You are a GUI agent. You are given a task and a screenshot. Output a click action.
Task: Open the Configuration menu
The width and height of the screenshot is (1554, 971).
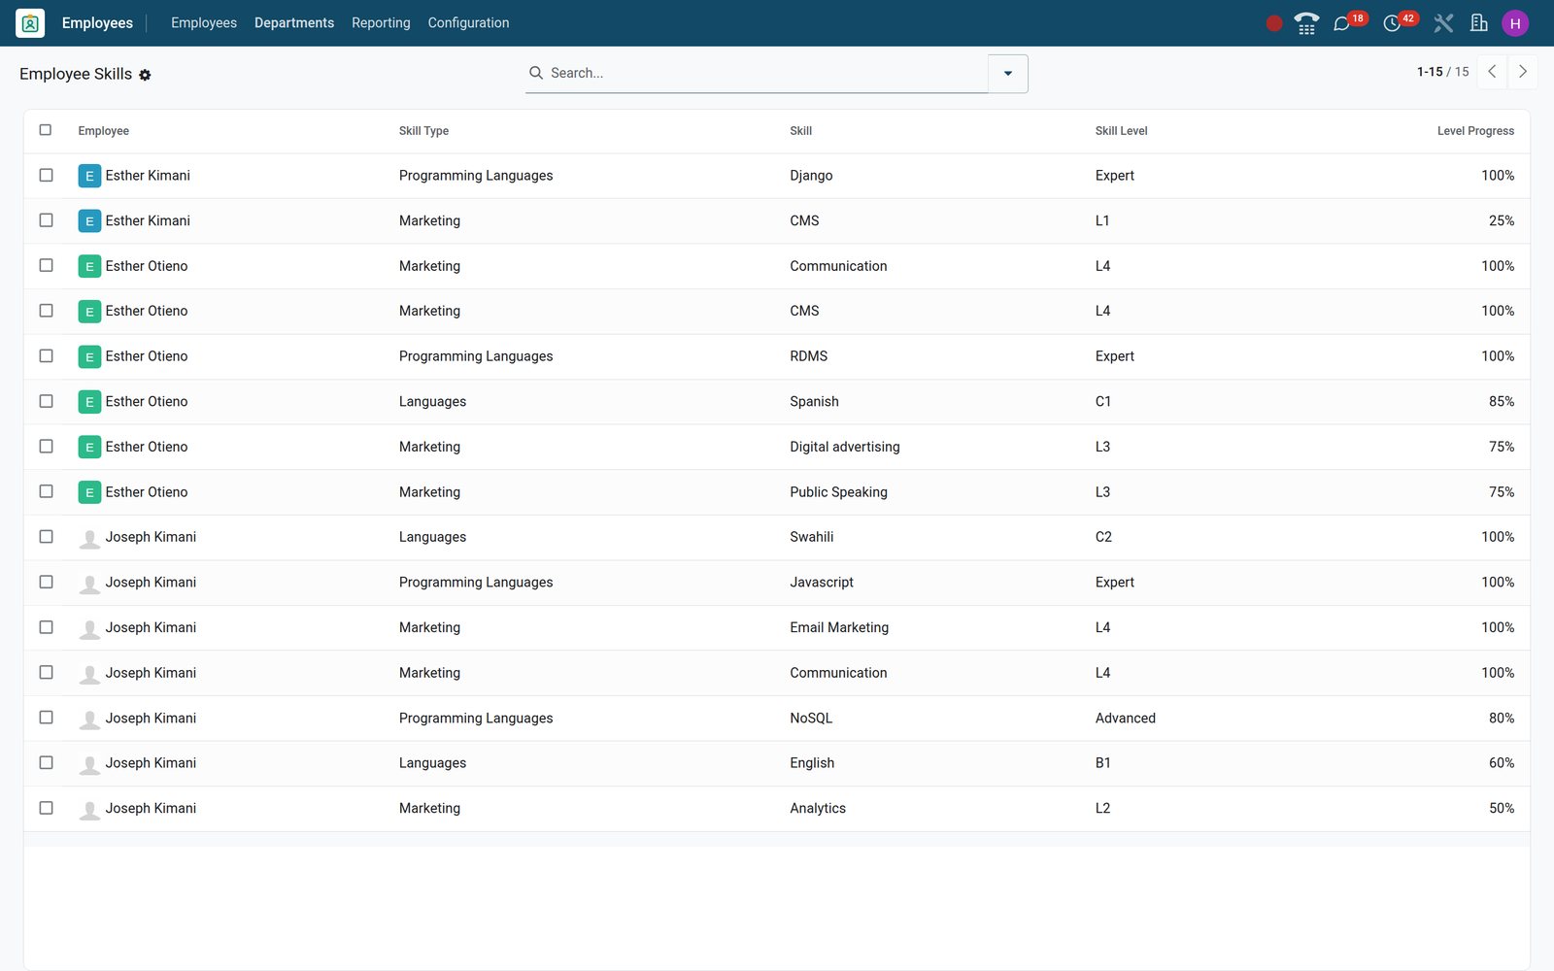point(468,23)
